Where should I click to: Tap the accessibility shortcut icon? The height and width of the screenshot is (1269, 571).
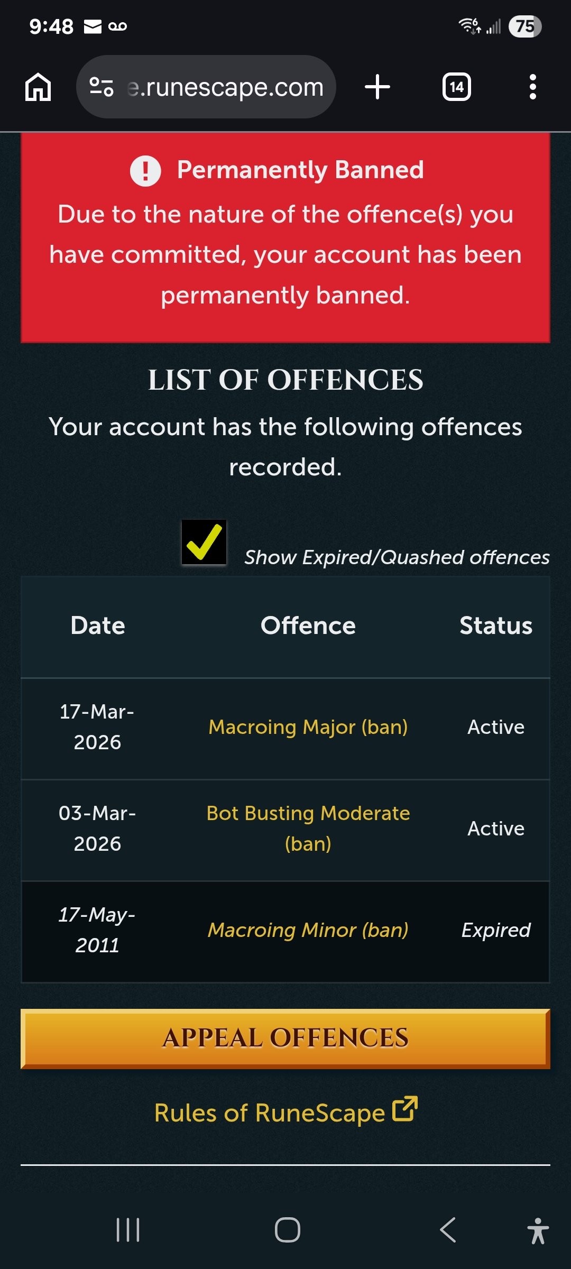pyautogui.click(x=538, y=1230)
